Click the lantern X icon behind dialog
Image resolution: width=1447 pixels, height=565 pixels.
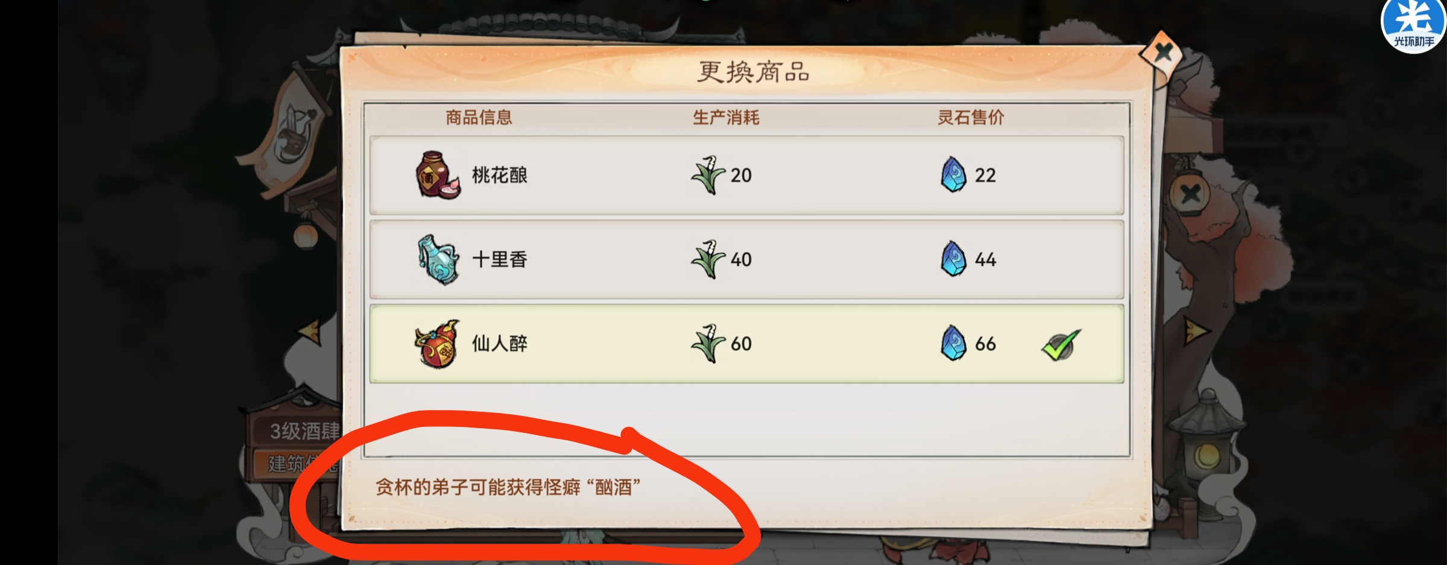[x=1190, y=194]
